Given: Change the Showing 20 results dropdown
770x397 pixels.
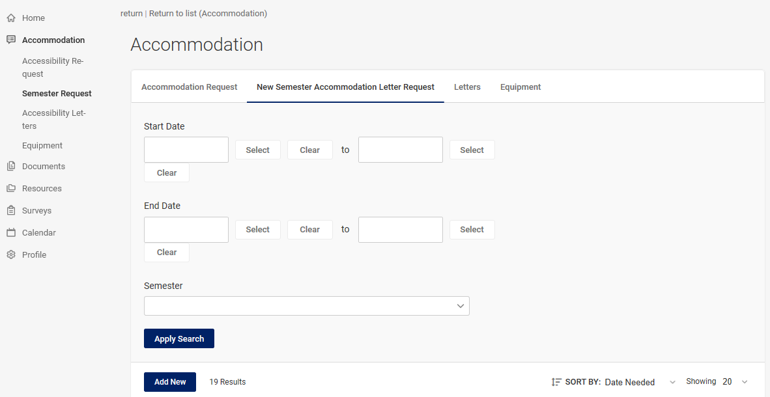Looking at the screenshot, I should coord(735,382).
